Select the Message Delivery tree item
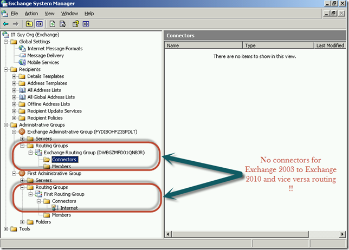The image size is (349, 250). (46, 55)
